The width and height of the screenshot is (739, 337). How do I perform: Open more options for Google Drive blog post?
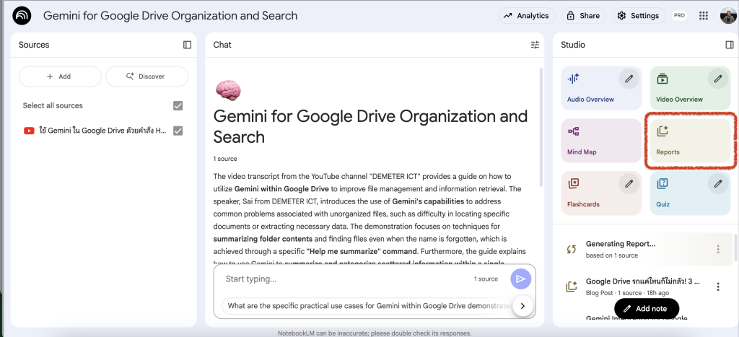[x=718, y=286]
